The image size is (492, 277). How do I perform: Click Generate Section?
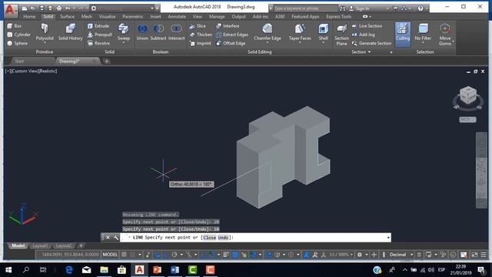tap(371, 43)
